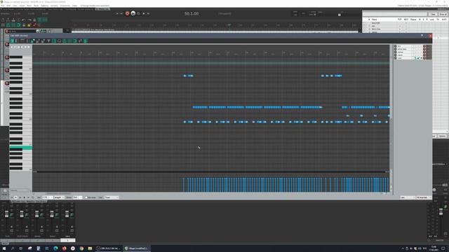Go to project start in main transport
This screenshot has height=252, width=449.
coord(117,13)
